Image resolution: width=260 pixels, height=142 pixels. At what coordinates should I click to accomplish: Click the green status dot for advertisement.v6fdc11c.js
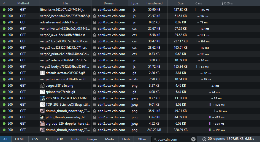coord(4,22)
